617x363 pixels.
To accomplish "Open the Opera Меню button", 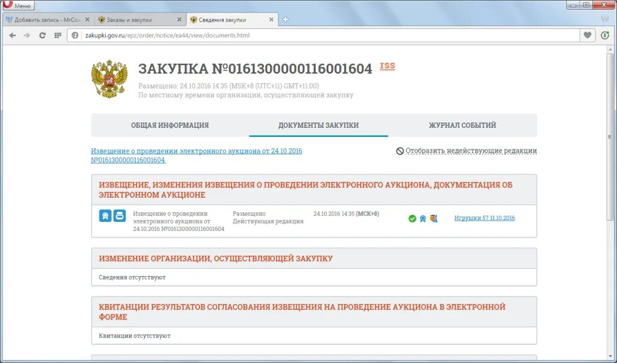I will (20, 4).
